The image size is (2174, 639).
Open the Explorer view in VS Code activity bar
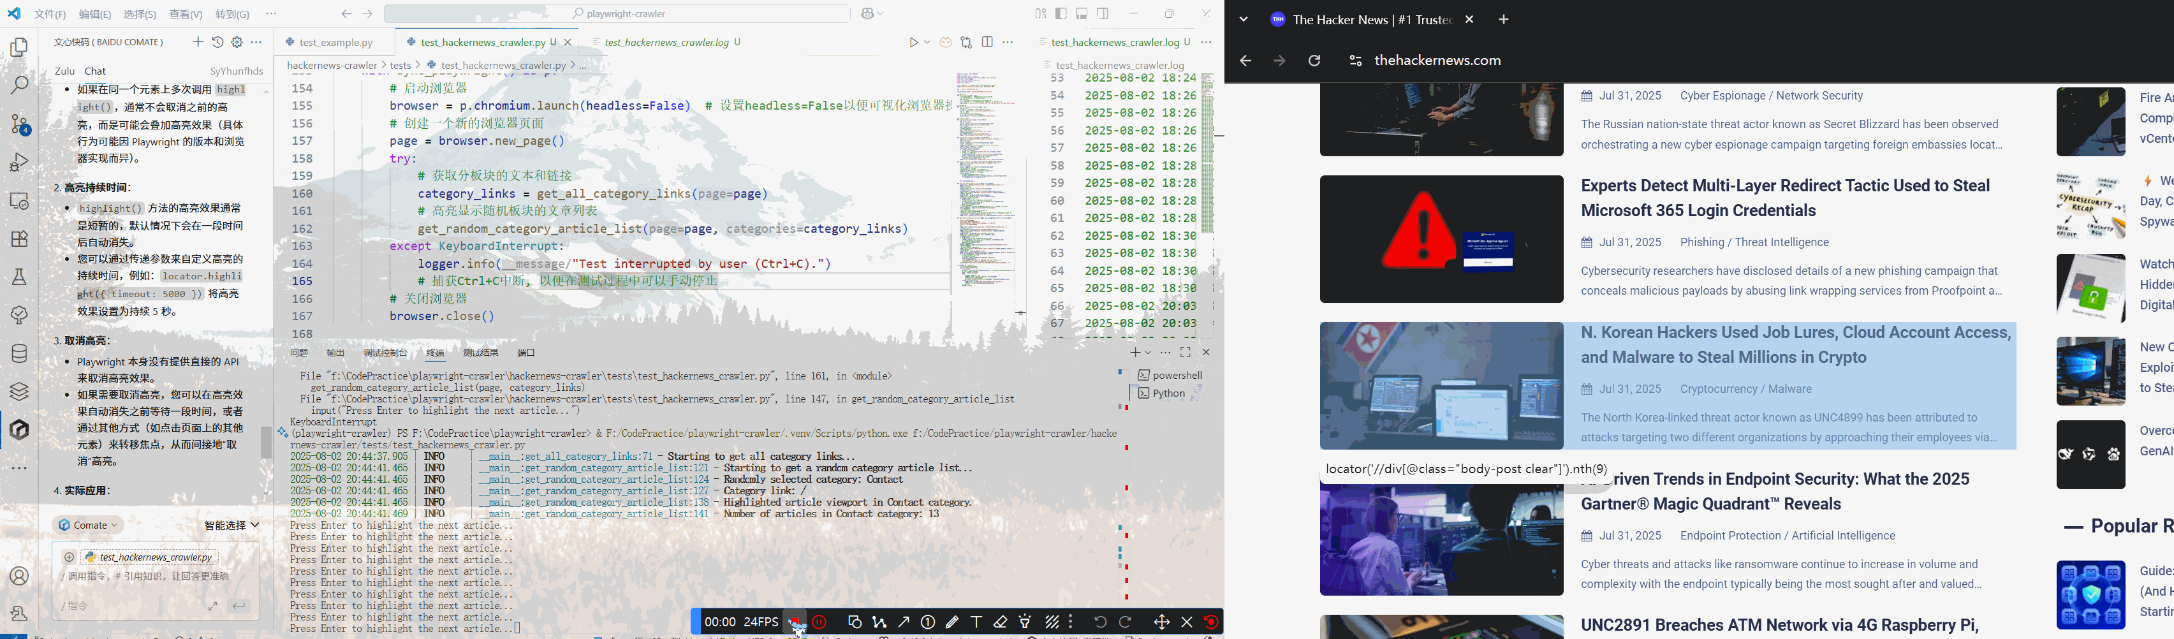[18, 47]
